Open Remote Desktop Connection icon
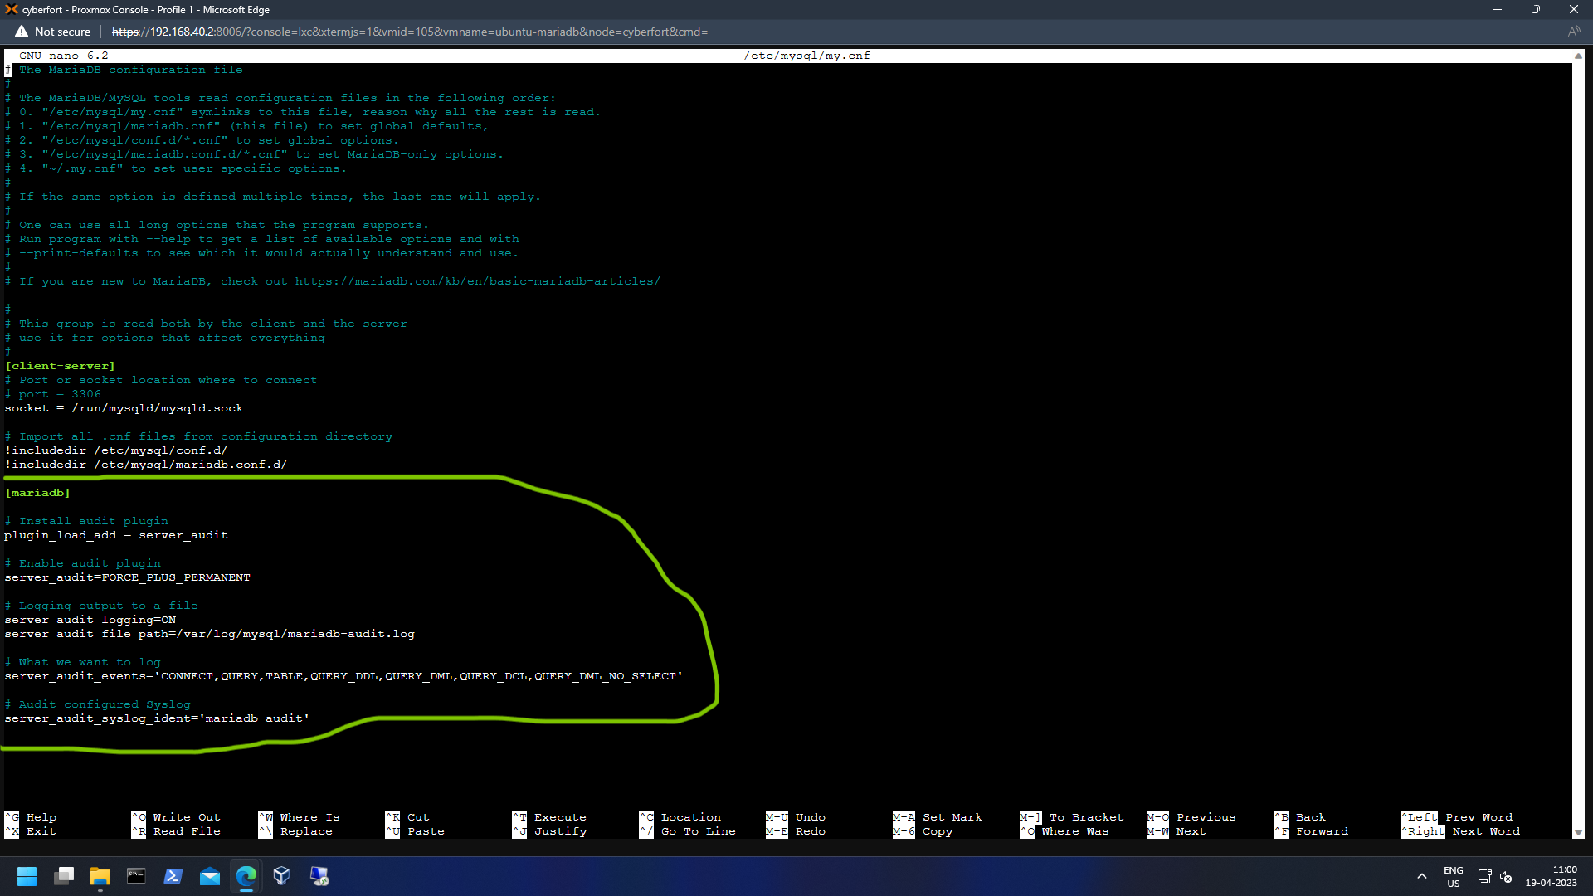 pyautogui.click(x=319, y=876)
